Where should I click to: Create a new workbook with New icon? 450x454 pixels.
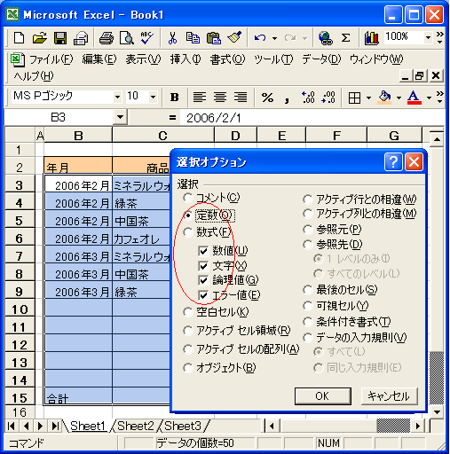(20, 38)
